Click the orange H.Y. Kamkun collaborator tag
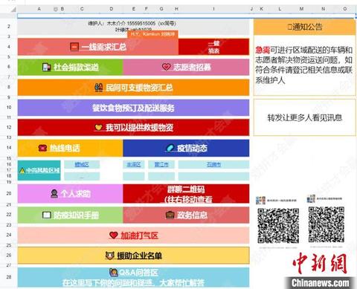Screen dimensions: 357x289 tap(152, 34)
